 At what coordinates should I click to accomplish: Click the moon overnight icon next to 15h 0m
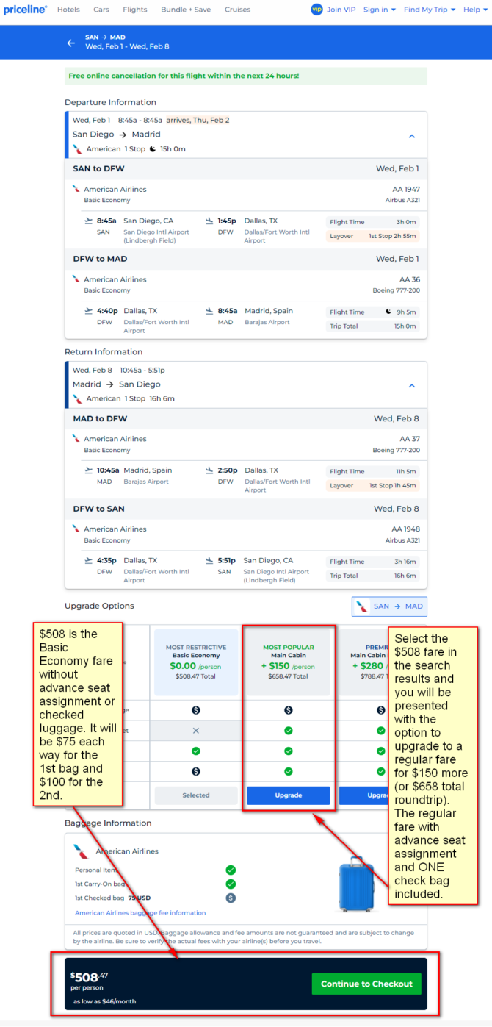153,149
